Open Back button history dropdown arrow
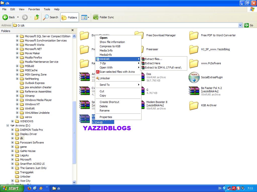Image resolution: width=257 pixels, height=192 pixels. (x=18, y=17)
